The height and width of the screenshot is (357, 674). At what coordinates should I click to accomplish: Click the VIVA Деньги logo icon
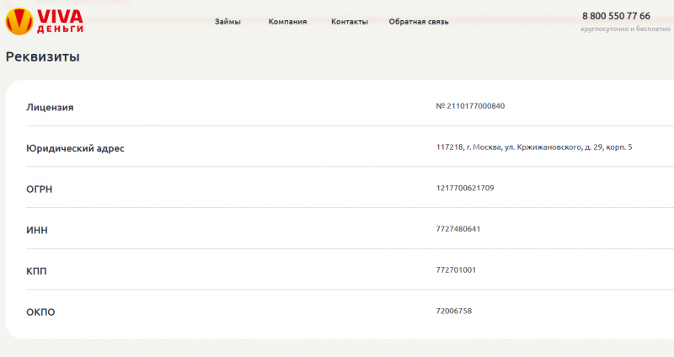tap(18, 21)
